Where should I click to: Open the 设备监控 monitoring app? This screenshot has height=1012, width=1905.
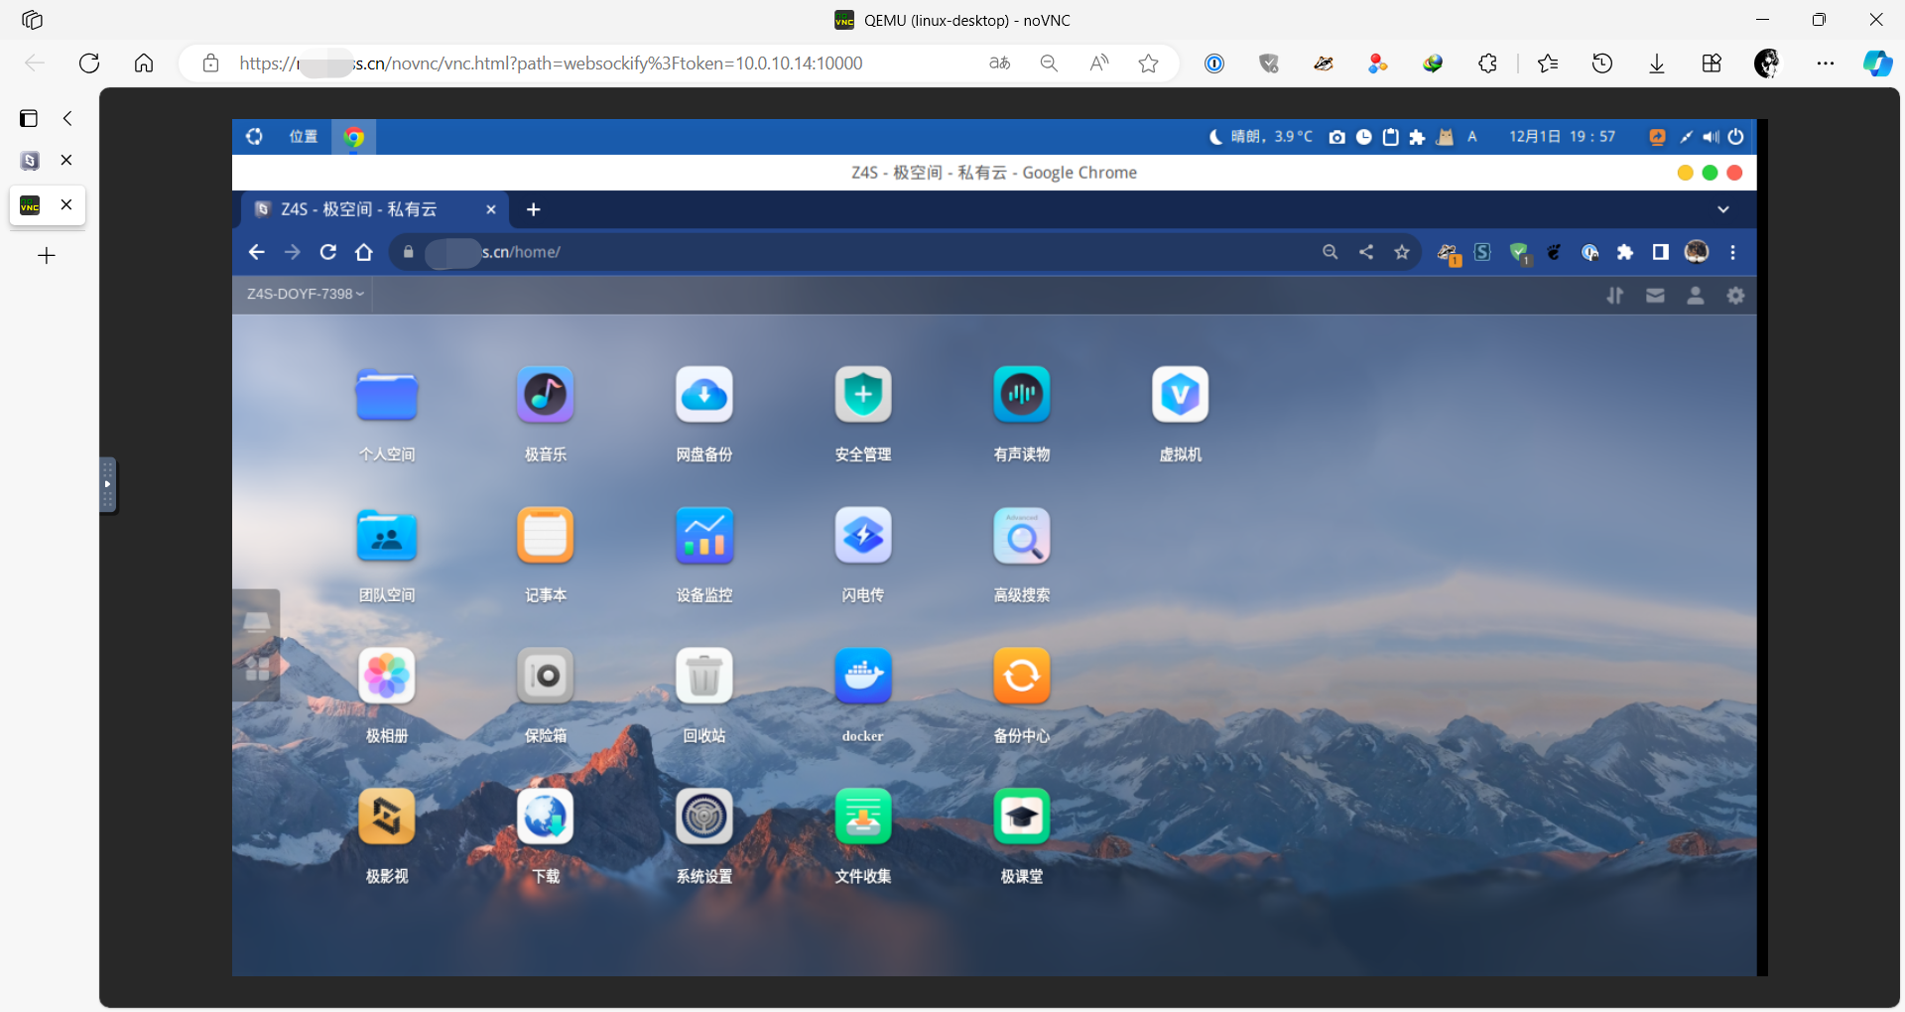point(704,536)
